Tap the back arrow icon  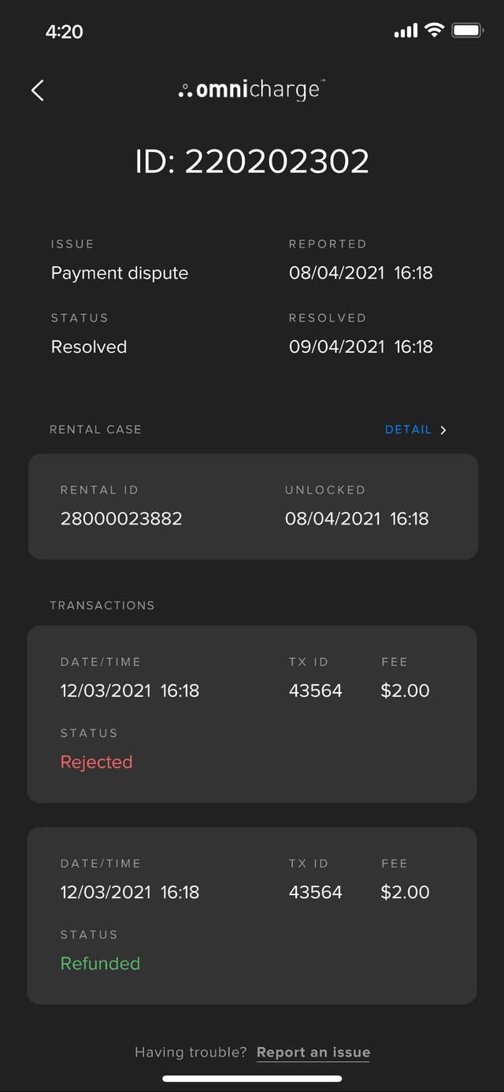click(x=37, y=91)
